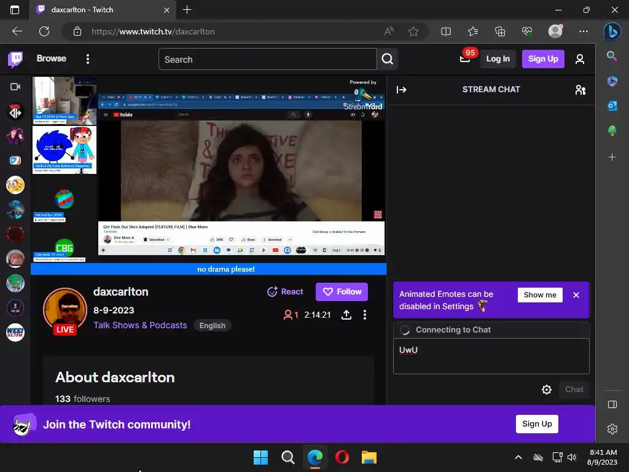Open the more options menu beside Browse
629x472 pixels.
(87, 59)
